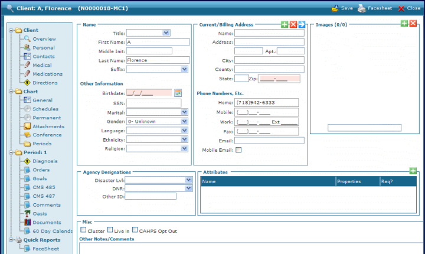Click the Home phone number field
Viewport: 425px width, 254px height.
(x=266, y=103)
